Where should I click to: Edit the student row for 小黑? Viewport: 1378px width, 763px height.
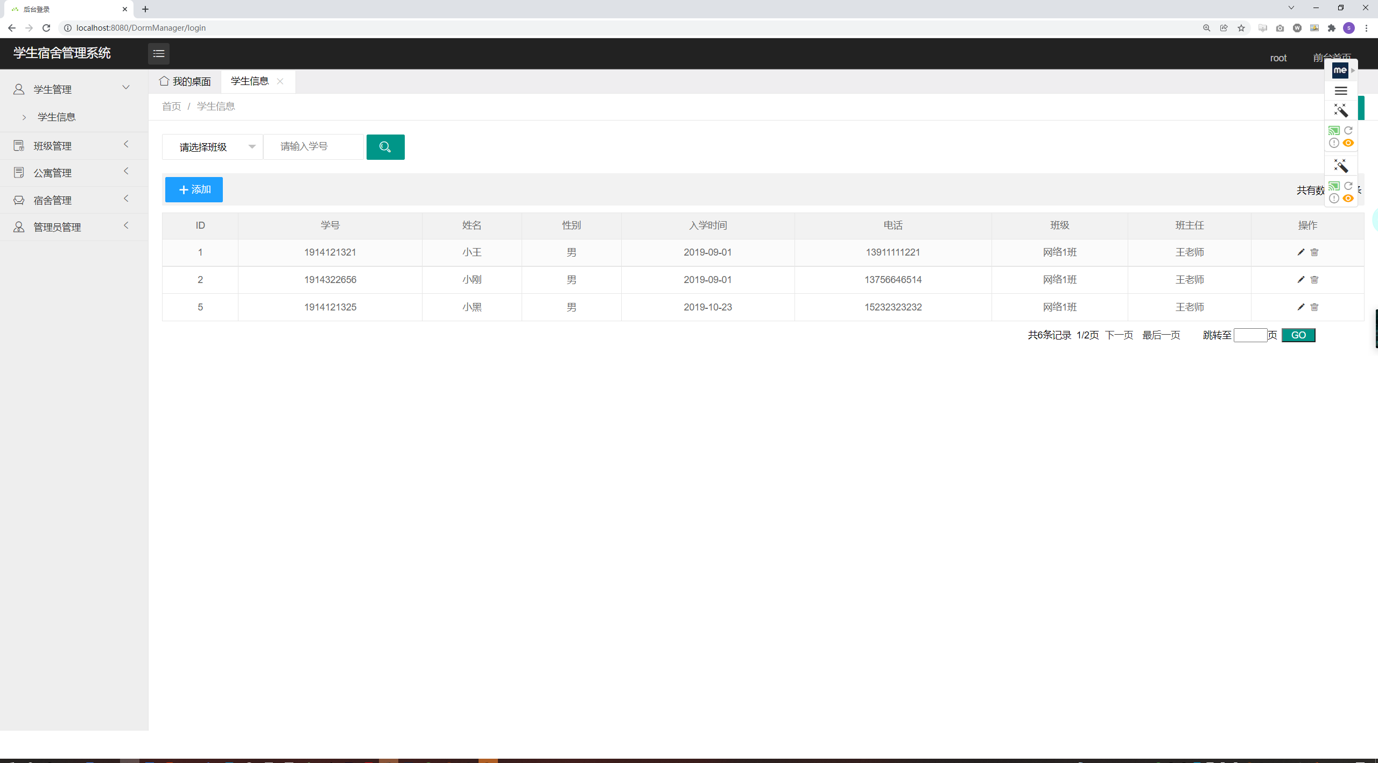pyautogui.click(x=1300, y=307)
